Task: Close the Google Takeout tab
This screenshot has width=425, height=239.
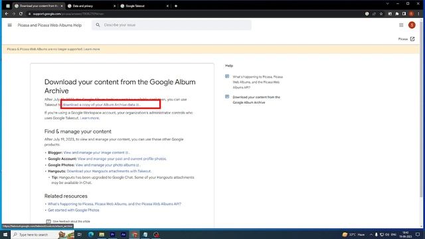Action: point(167,6)
